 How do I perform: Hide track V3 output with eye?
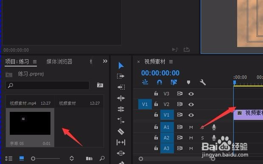click(x=191, y=94)
